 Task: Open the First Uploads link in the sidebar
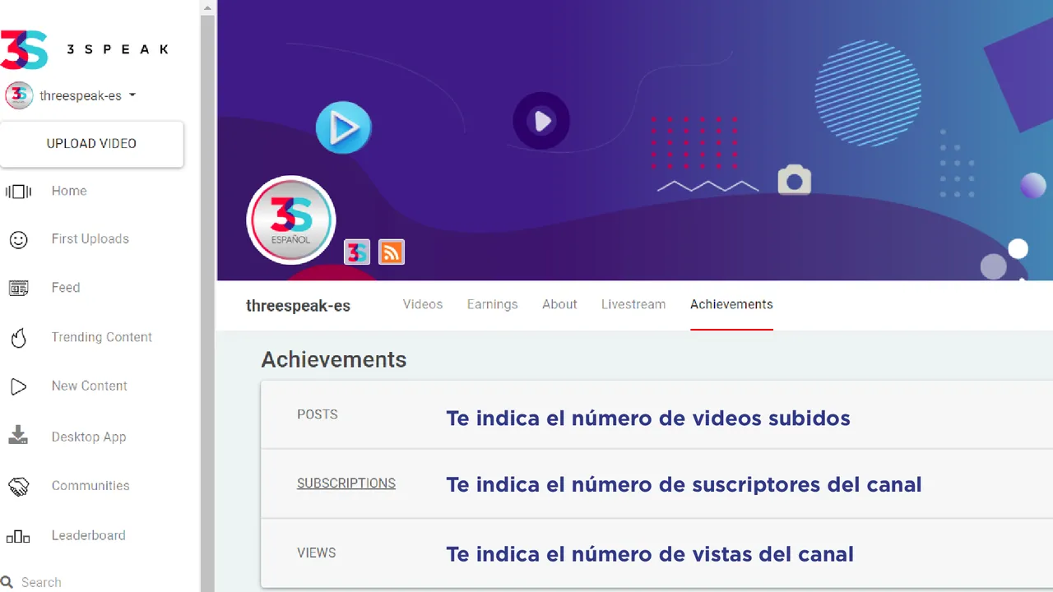(x=90, y=239)
